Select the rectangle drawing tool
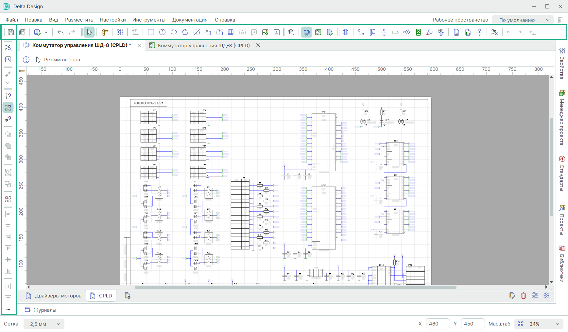 pos(151,32)
